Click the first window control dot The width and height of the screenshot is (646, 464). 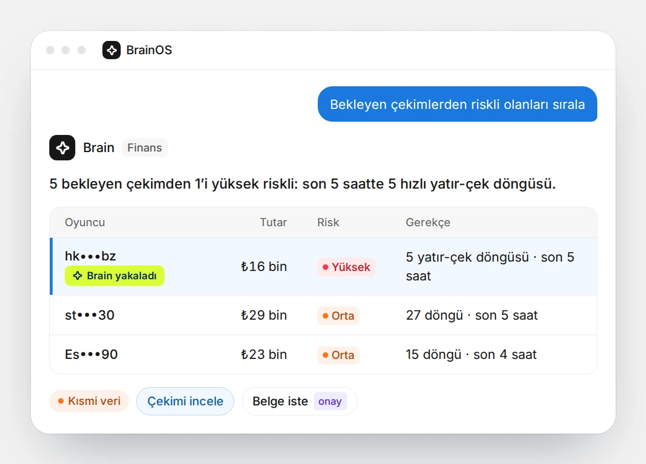50,50
